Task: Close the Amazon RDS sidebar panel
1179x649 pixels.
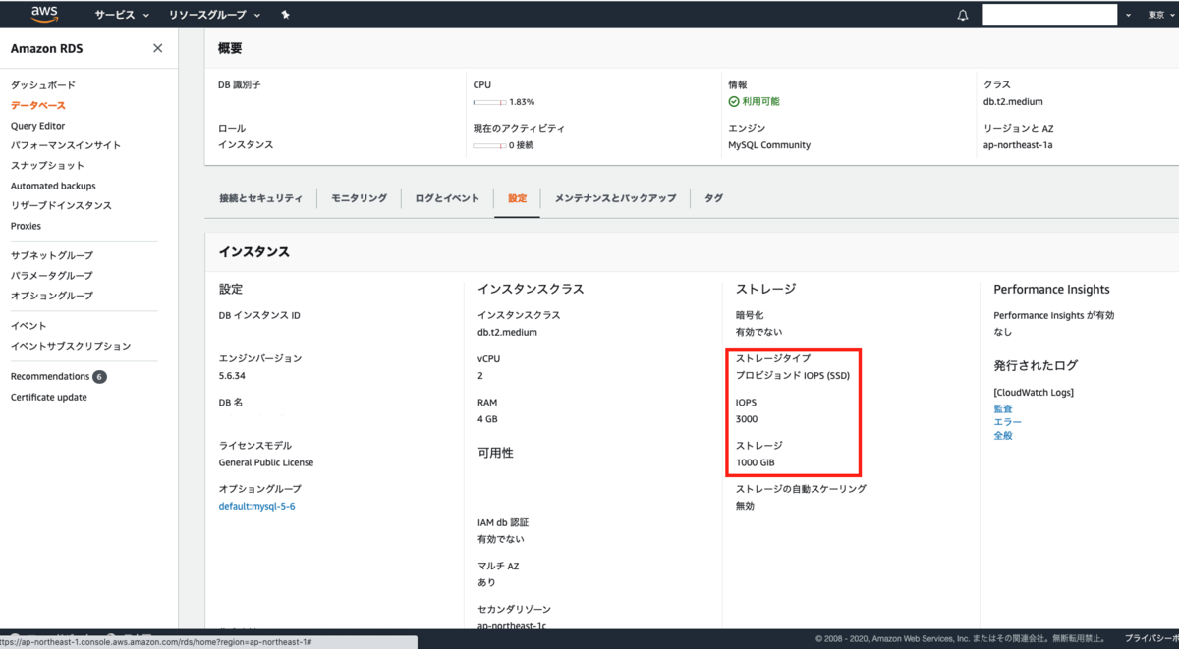Action: coord(157,48)
